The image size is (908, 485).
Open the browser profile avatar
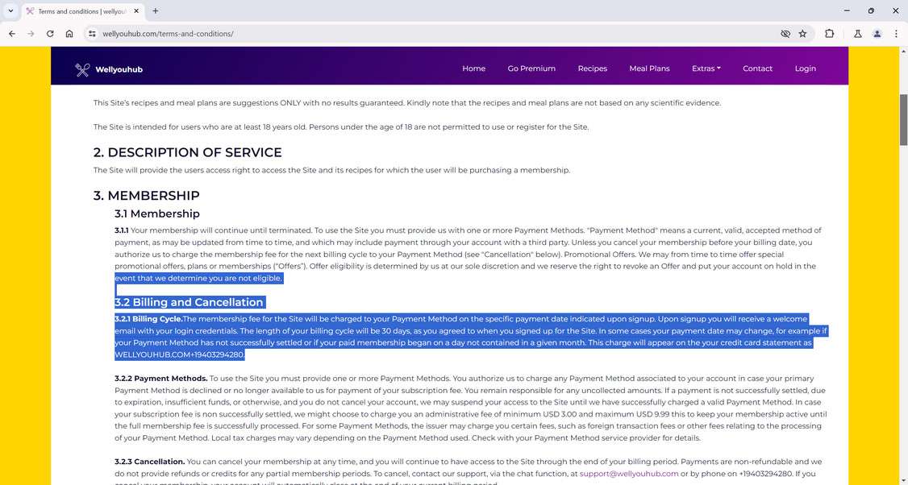point(877,34)
